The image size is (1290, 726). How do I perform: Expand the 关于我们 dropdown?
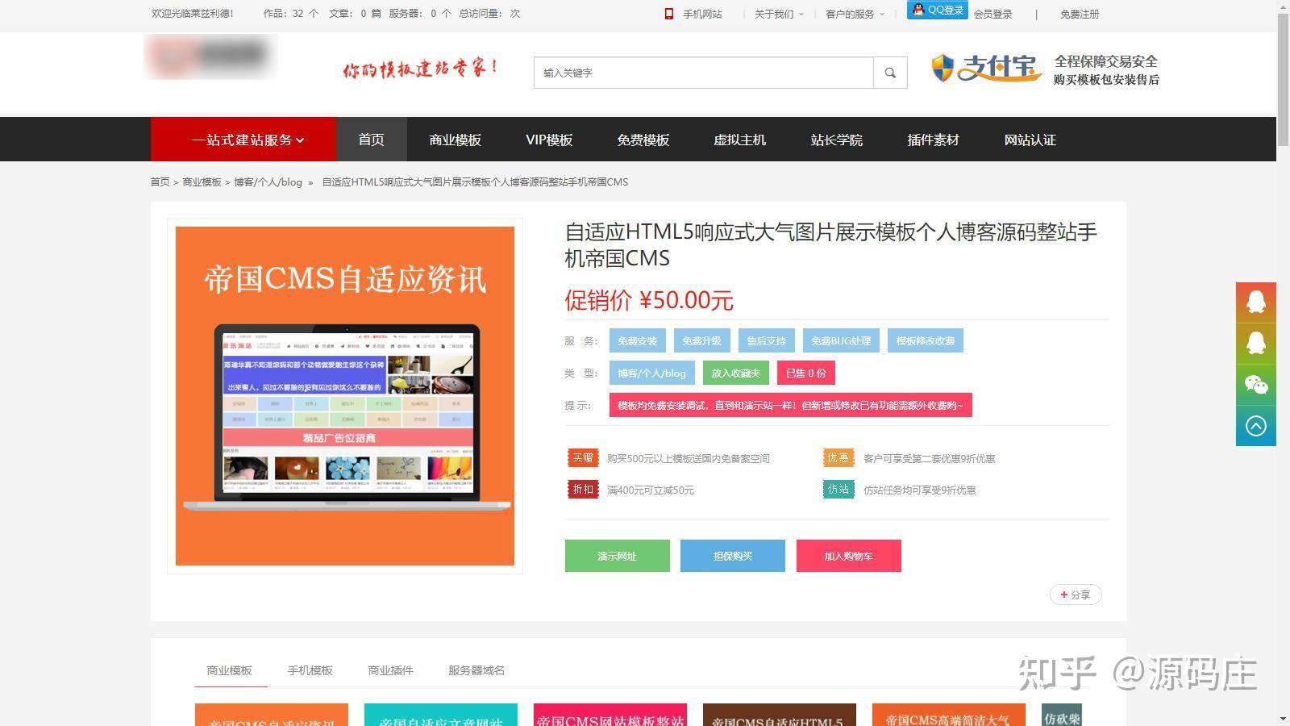tap(776, 14)
